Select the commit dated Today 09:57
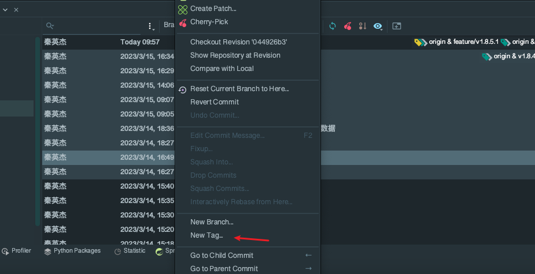535x274 pixels. (x=140, y=42)
